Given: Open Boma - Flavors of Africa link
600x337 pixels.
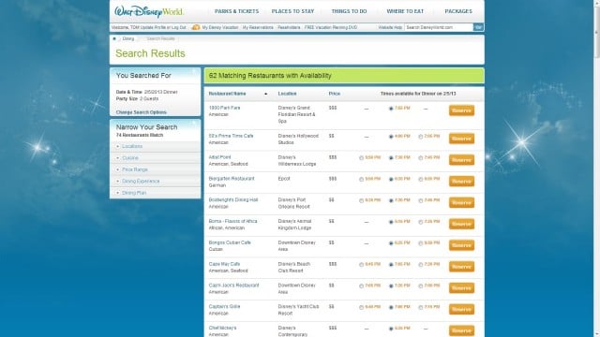Looking at the screenshot, I should point(233,221).
